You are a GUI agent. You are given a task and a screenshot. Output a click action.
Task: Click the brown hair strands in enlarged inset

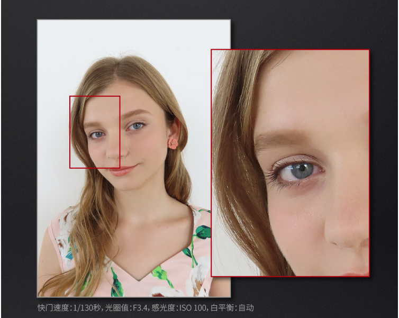(x=233, y=159)
